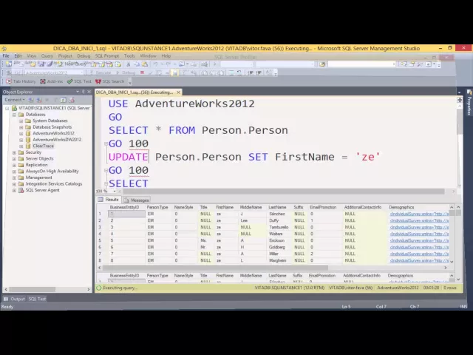Open Demographics XML link in row 1
The height and width of the screenshot is (355, 473).
click(419, 214)
